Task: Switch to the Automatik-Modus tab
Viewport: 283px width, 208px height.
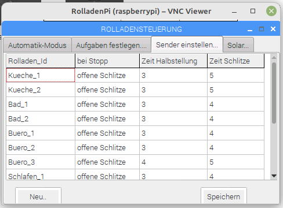Action: click(x=37, y=45)
